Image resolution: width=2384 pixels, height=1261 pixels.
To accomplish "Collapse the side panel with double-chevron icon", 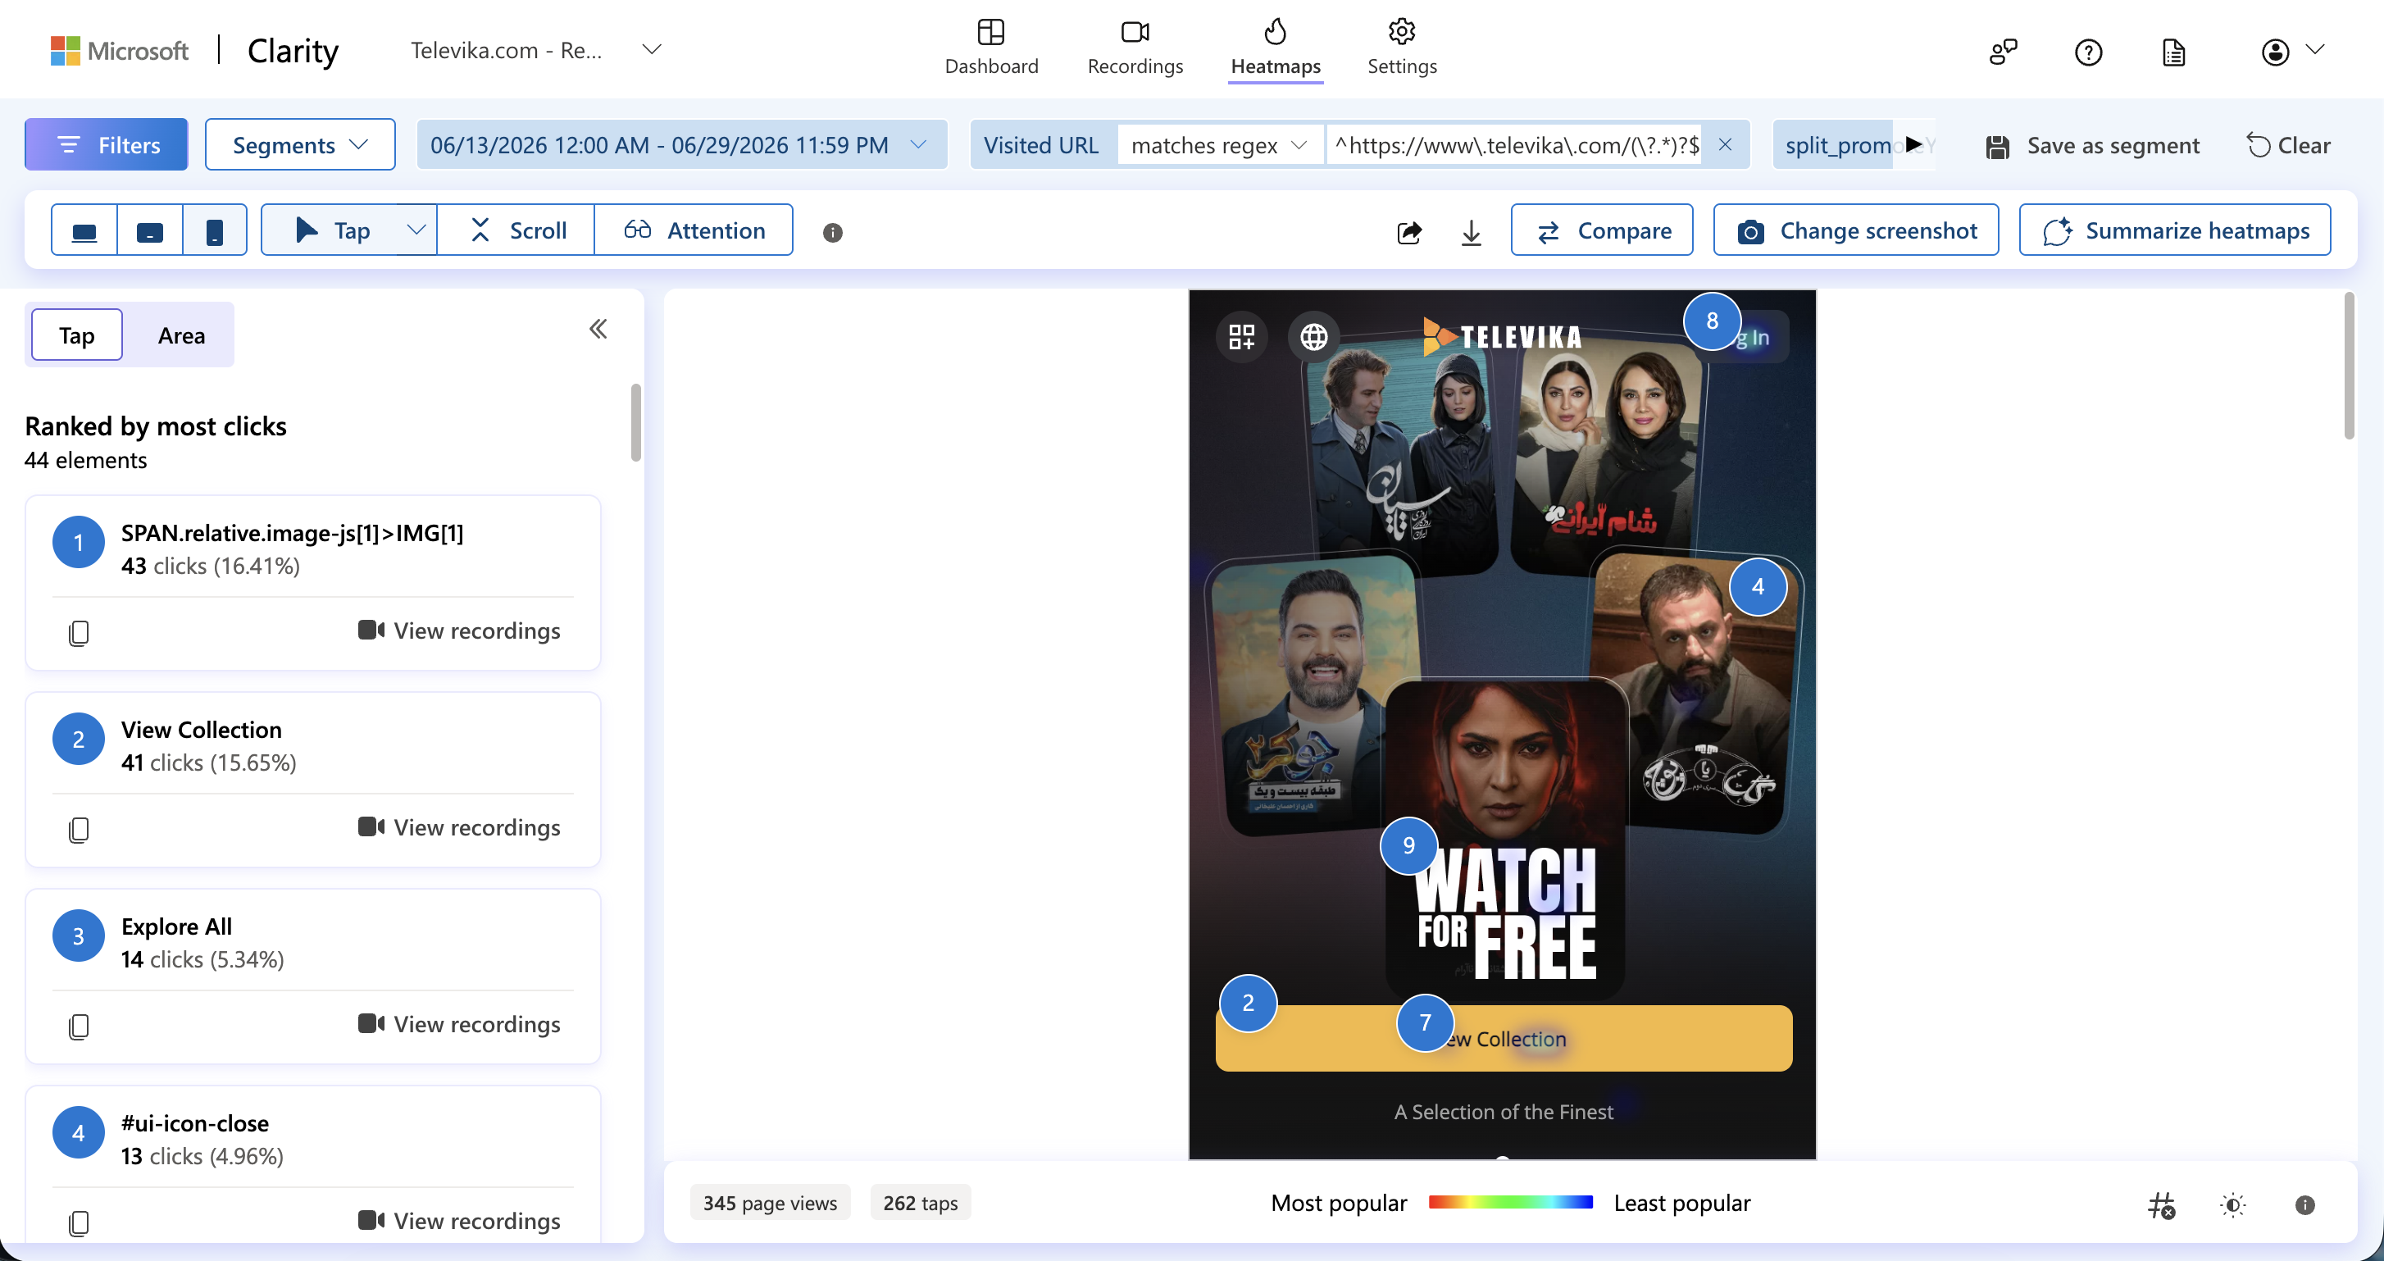I will coord(598,329).
